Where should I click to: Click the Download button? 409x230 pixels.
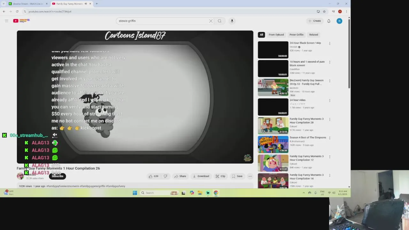(x=201, y=176)
